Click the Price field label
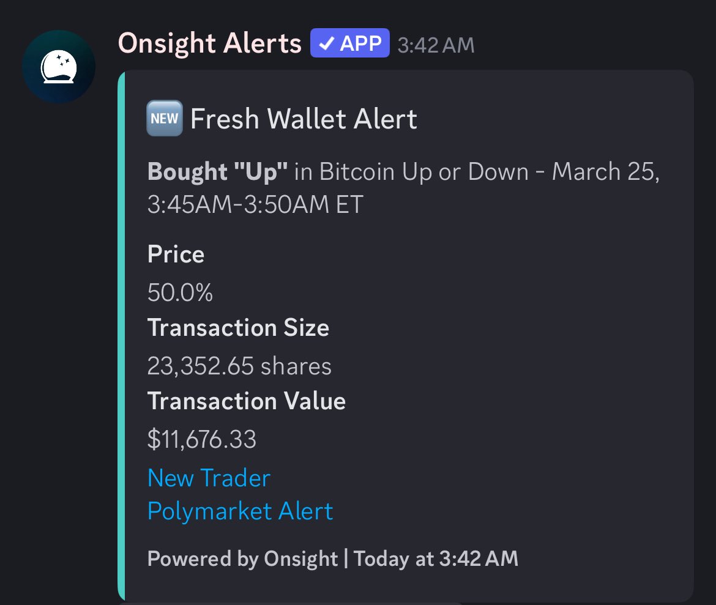 tap(176, 254)
